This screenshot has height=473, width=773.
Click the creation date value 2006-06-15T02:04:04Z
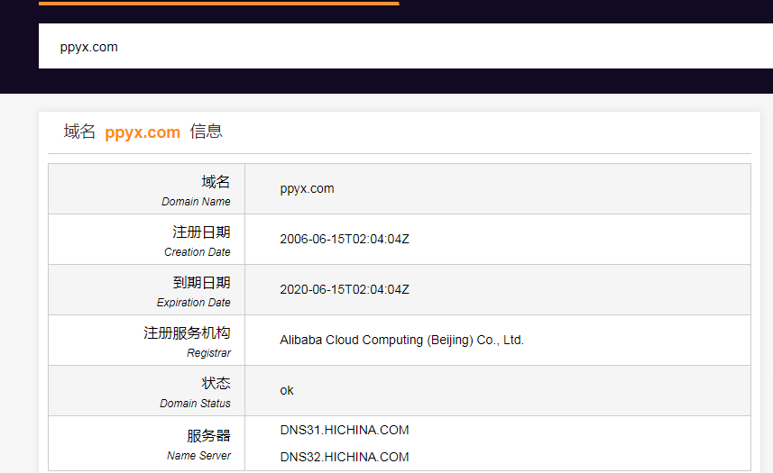point(345,239)
